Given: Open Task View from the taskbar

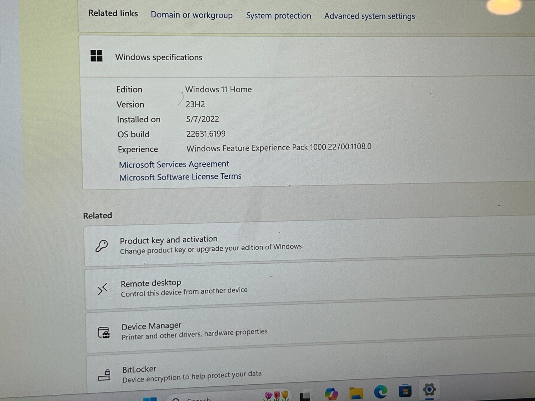Looking at the screenshot, I should click(305, 396).
